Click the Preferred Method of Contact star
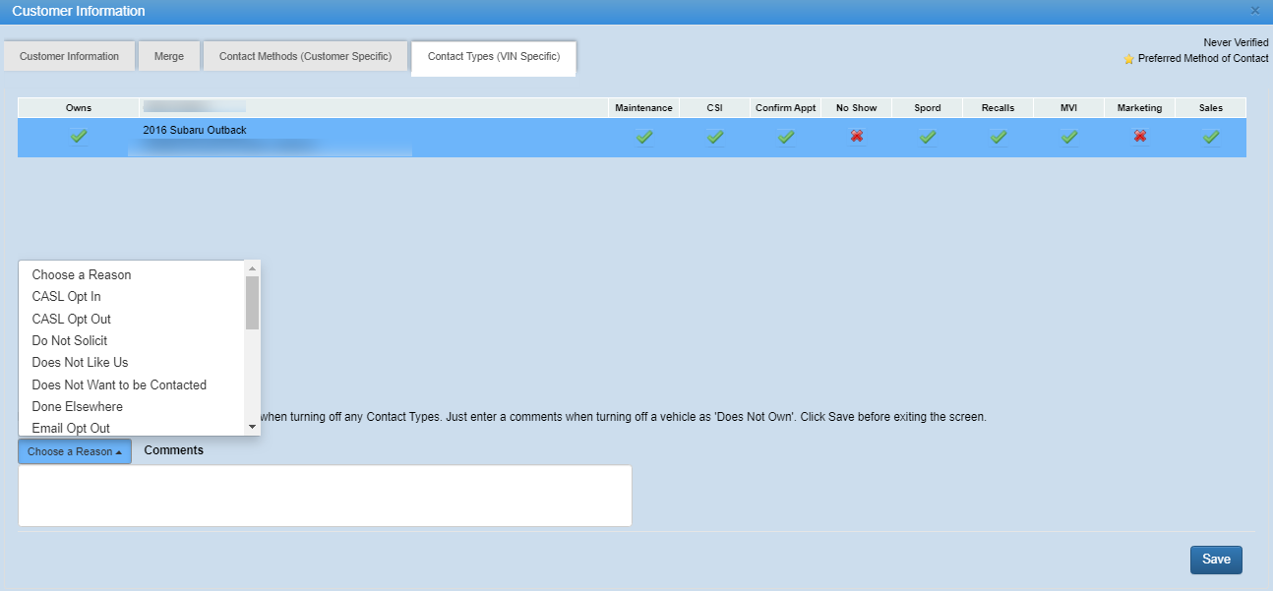 (x=1129, y=59)
